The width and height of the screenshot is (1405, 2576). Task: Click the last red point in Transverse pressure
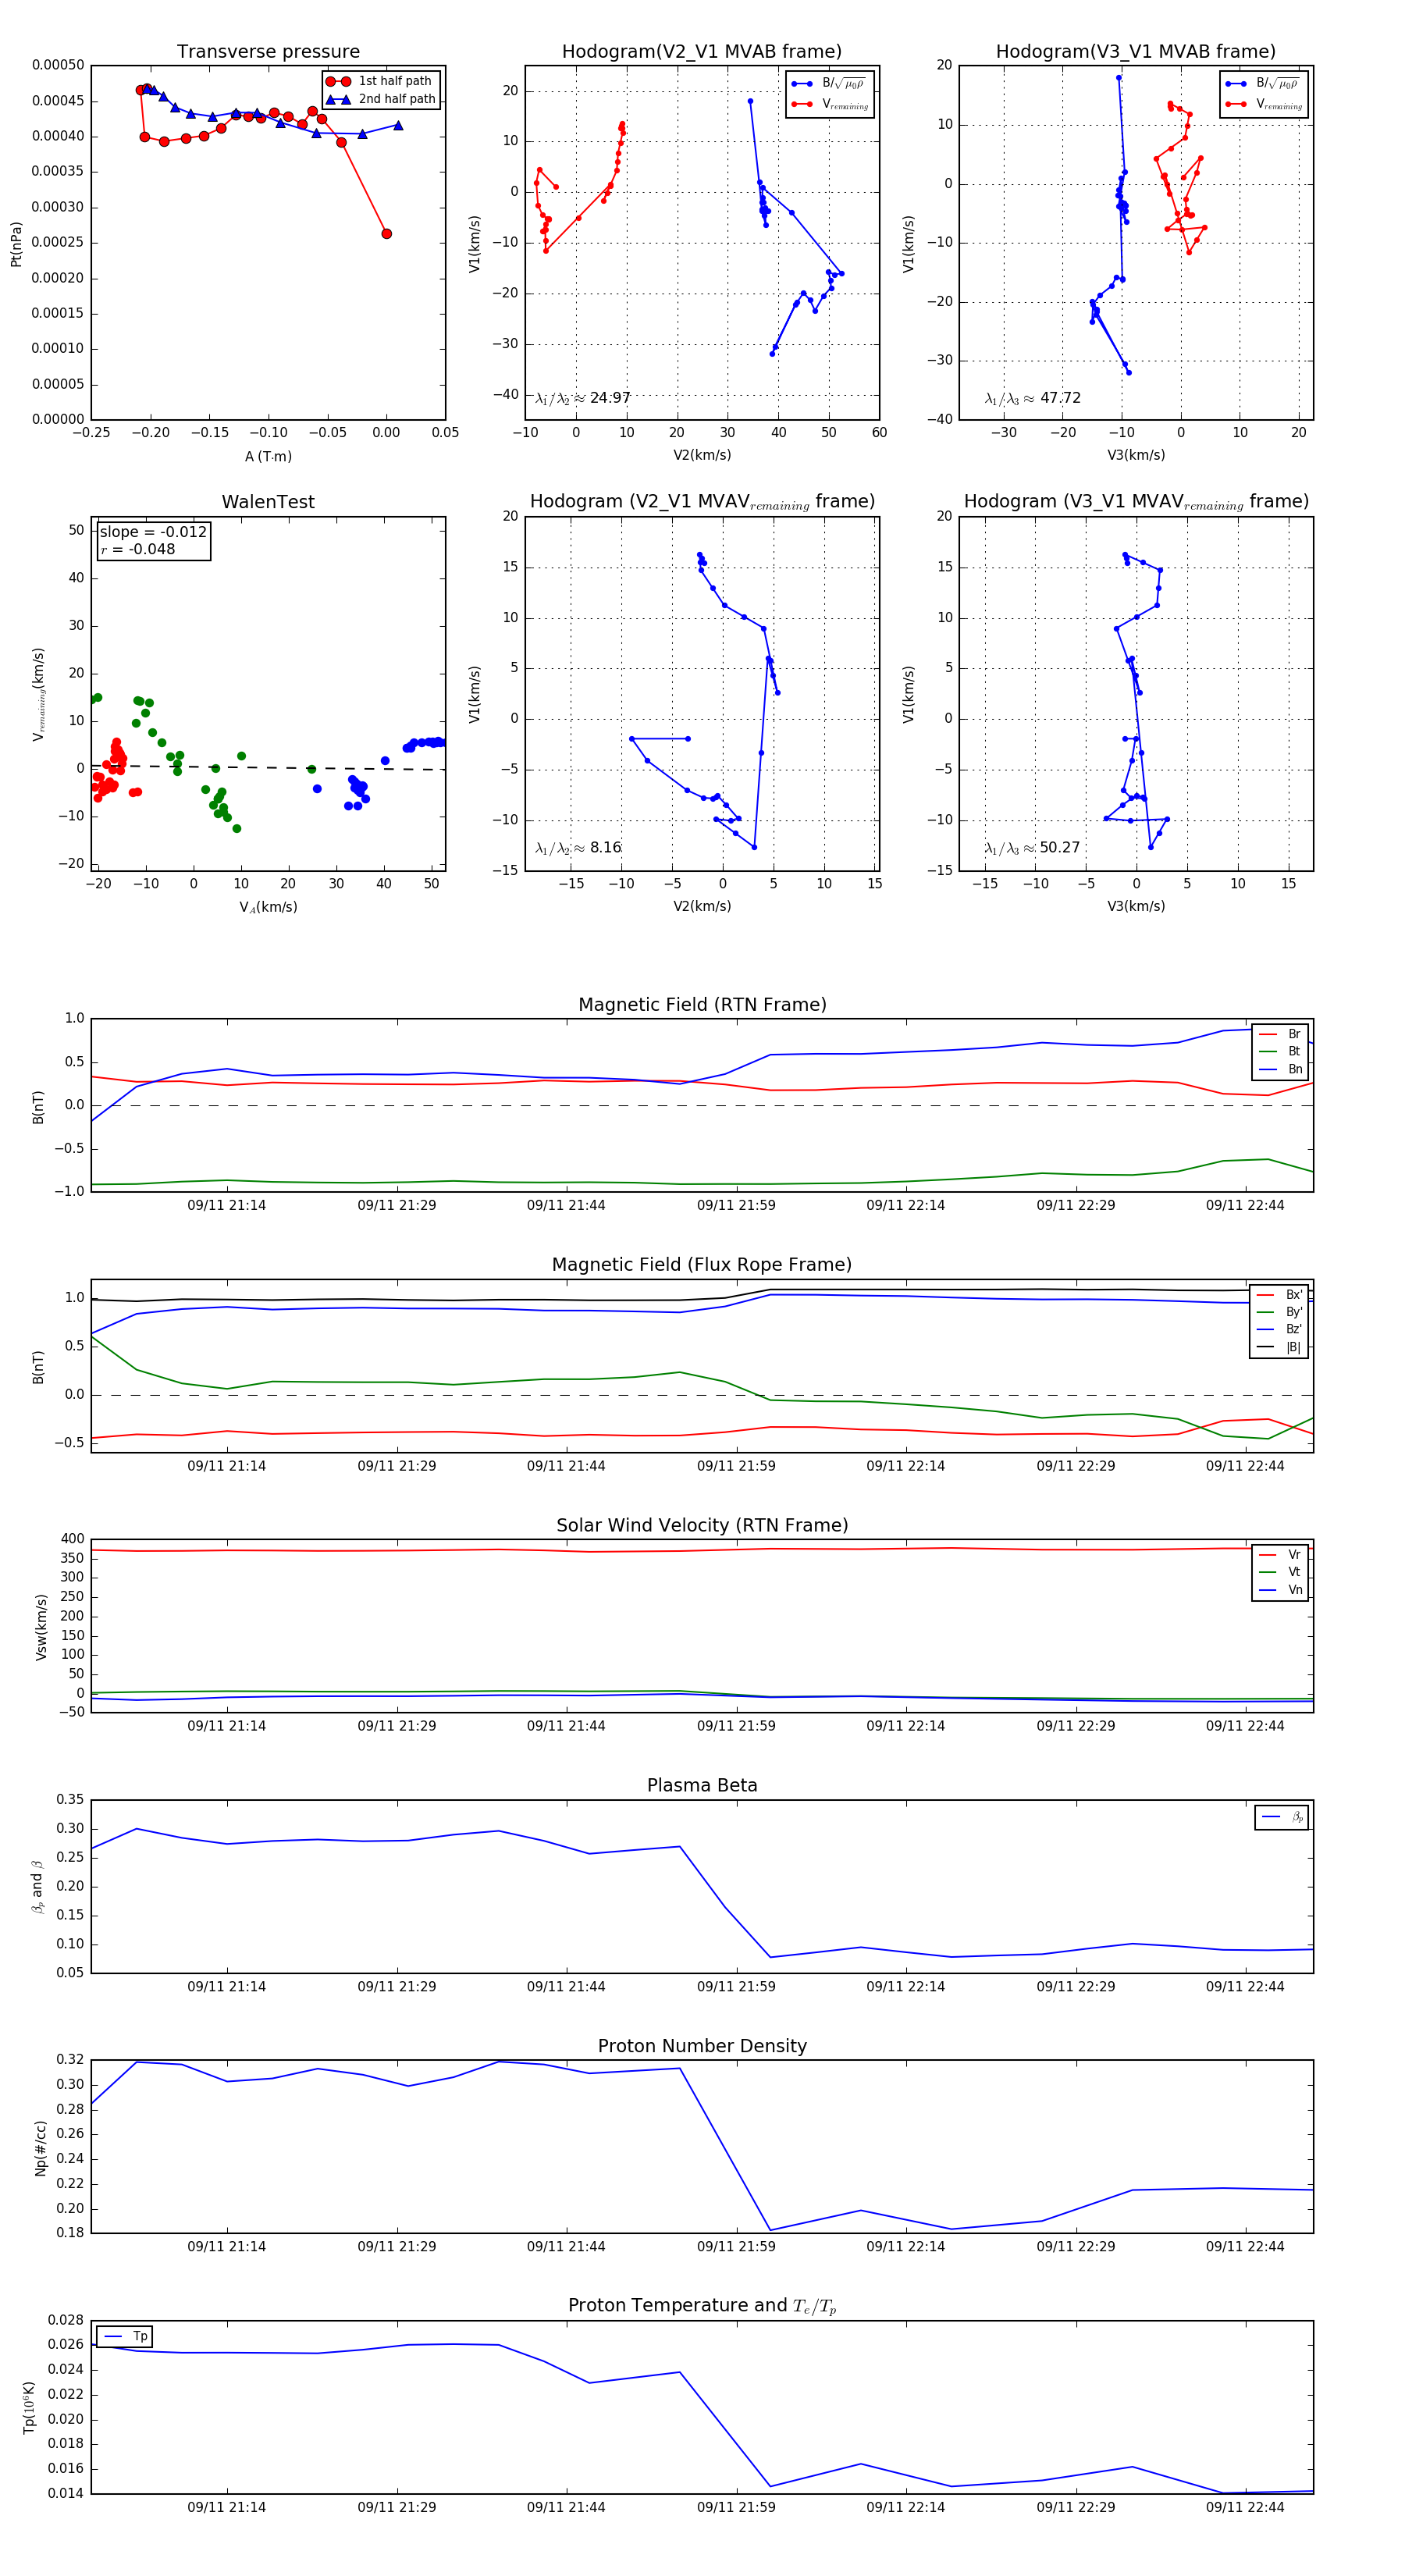[x=387, y=234]
